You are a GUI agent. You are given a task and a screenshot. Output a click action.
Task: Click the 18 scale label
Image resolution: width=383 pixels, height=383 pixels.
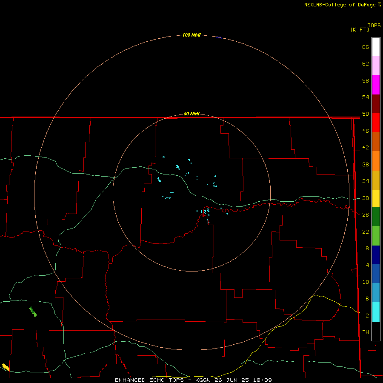coord(366,249)
